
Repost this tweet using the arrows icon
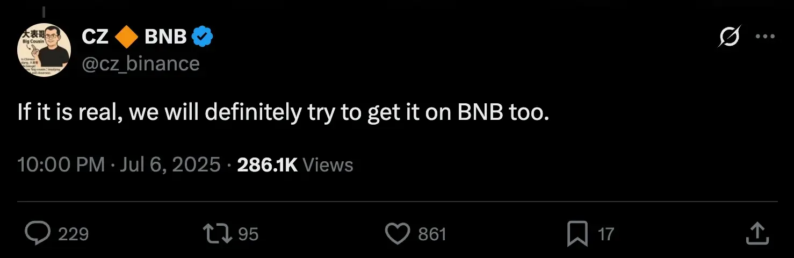click(216, 234)
